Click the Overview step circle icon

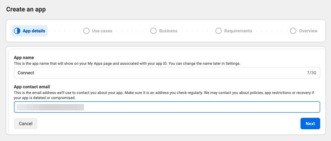coord(293,31)
